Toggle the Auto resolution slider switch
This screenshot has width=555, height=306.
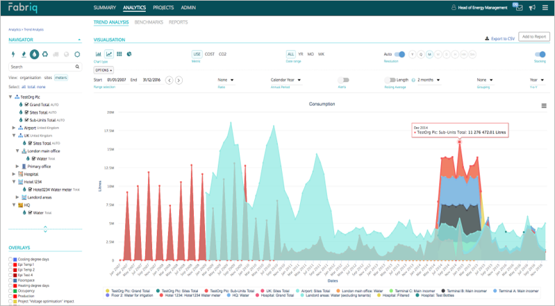[399, 54]
